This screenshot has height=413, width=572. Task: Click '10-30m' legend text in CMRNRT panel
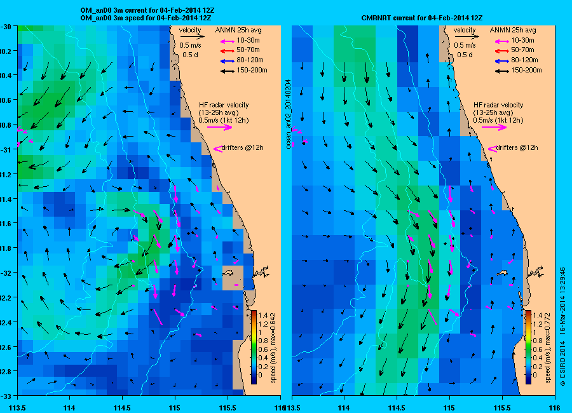[522, 40]
